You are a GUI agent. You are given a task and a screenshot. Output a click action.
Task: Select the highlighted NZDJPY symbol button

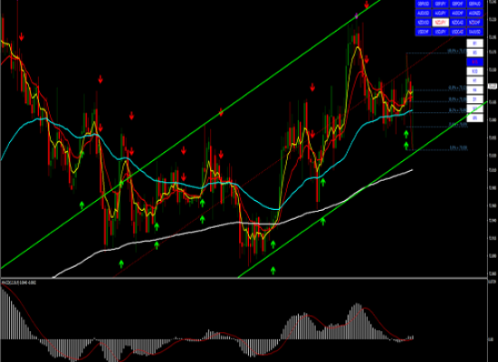(441, 23)
